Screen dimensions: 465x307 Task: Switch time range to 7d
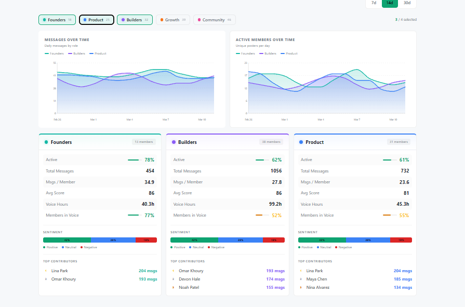point(374,3)
